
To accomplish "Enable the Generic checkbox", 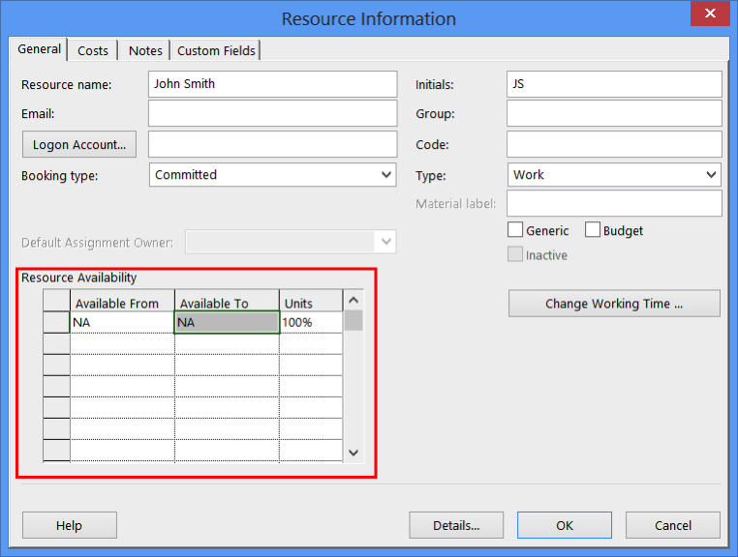I will click(515, 230).
